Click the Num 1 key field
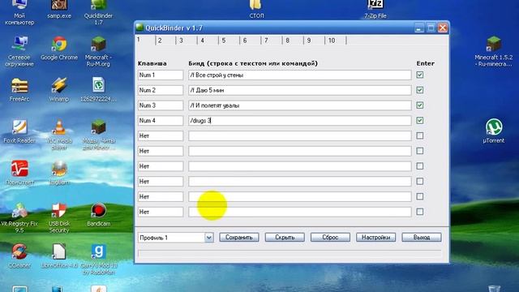 pyautogui.click(x=161, y=75)
